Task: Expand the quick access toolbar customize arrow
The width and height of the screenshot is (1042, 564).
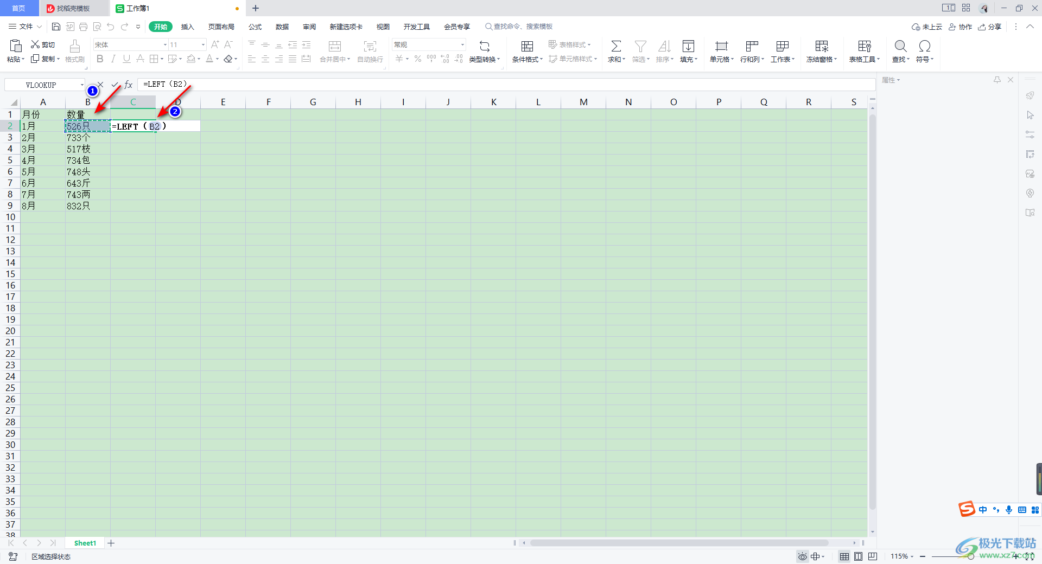Action: 138,27
